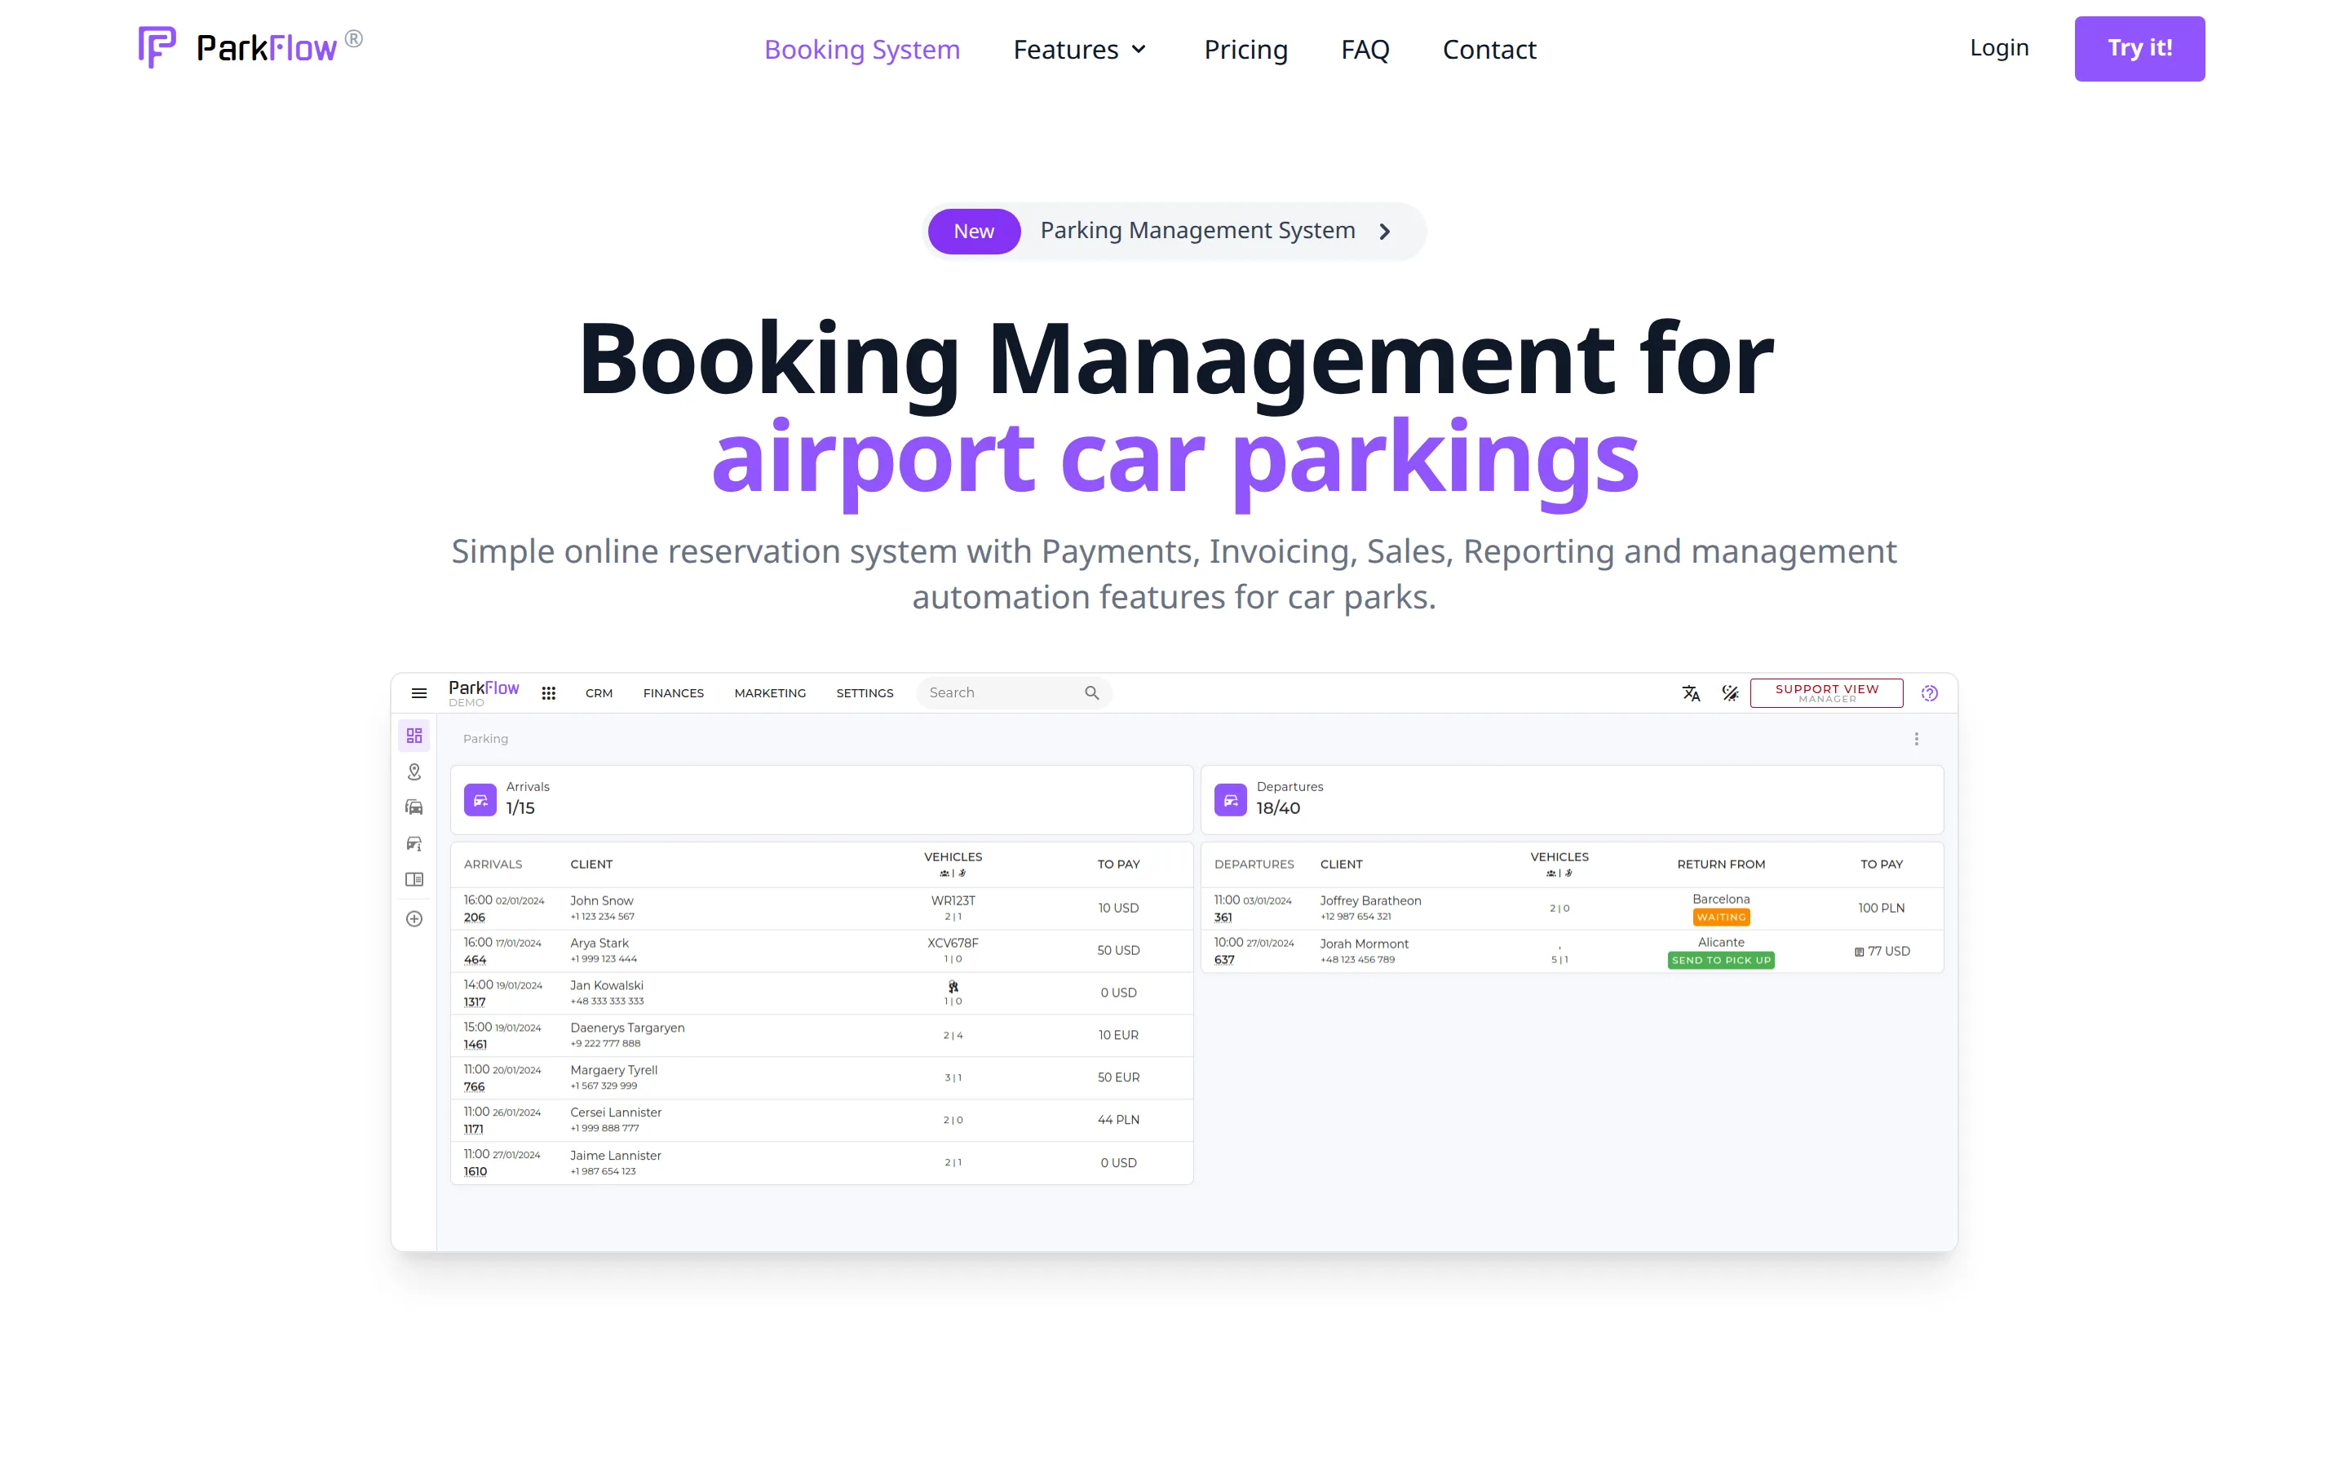The image size is (2349, 1468).
Task: Select the Daenerys Targaryen row
Action: point(821,1036)
